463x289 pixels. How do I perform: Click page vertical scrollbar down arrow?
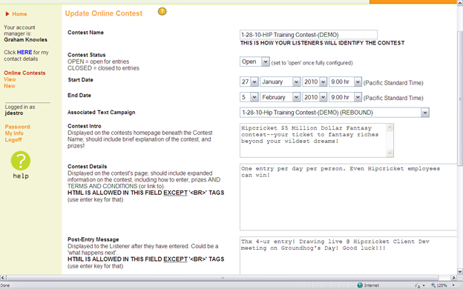coord(460,271)
